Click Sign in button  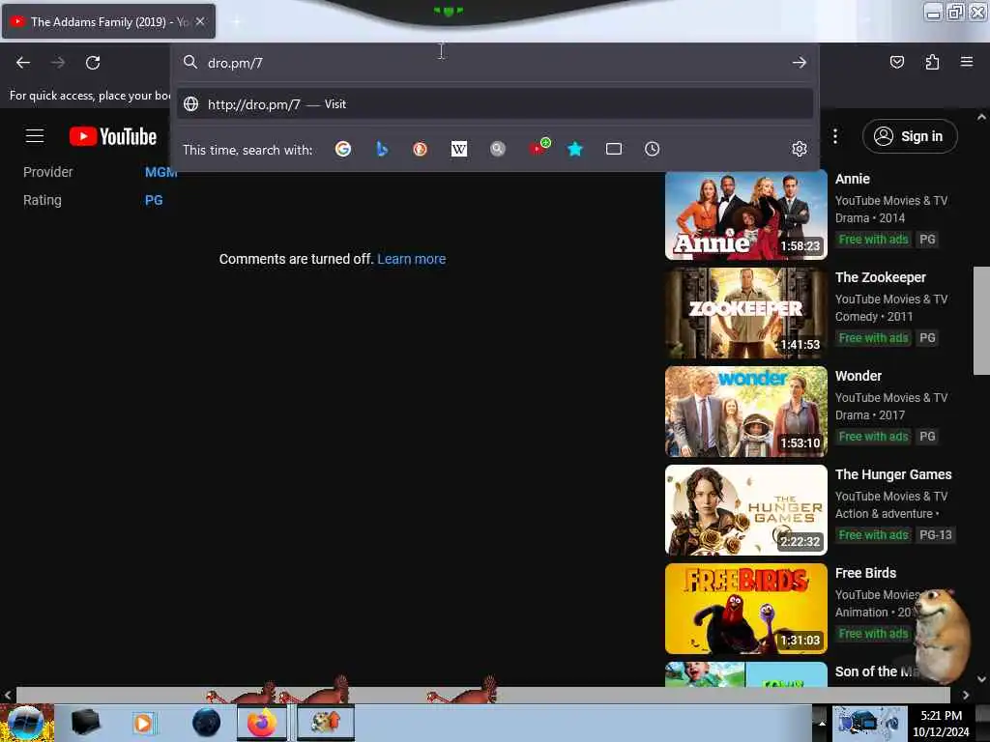click(x=910, y=136)
